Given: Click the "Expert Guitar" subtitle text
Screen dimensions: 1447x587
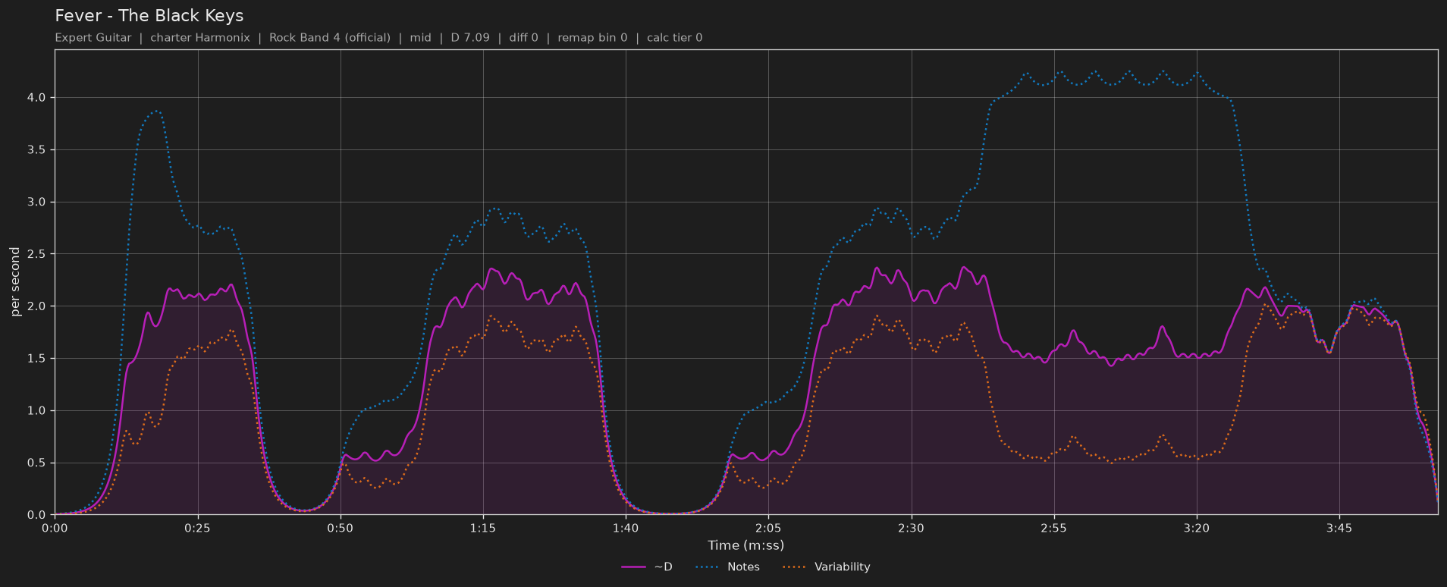Looking at the screenshot, I should coord(93,38).
